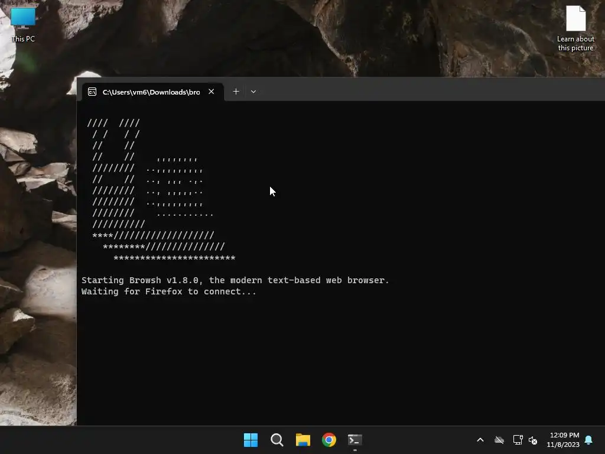605x454 pixels.
Task: Open network status tray icon
Action: (518, 440)
